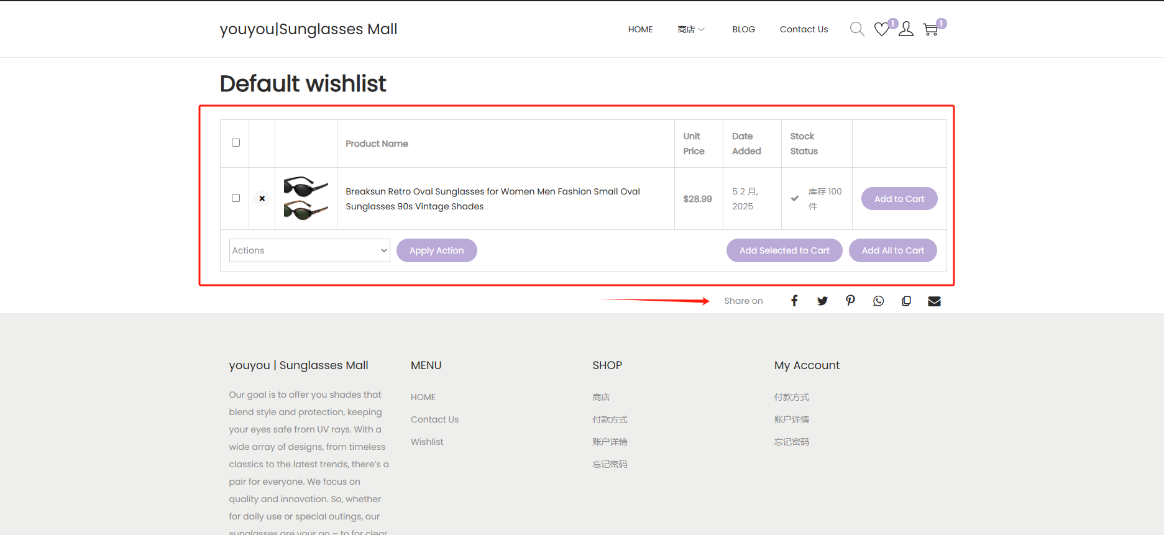The image size is (1164, 535).
Task: Remove Breaksun sunglasses from wishlist
Action: (262, 199)
